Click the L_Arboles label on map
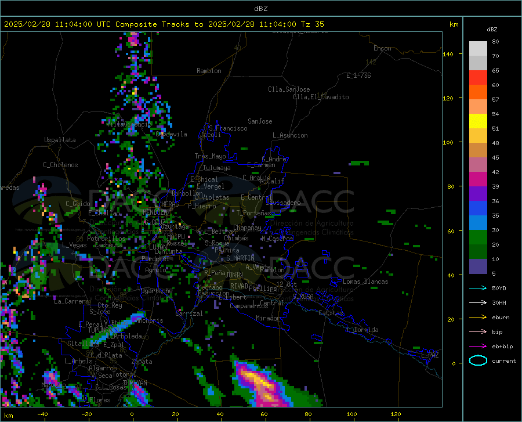The width and height of the screenshot is (522, 422). 78,362
